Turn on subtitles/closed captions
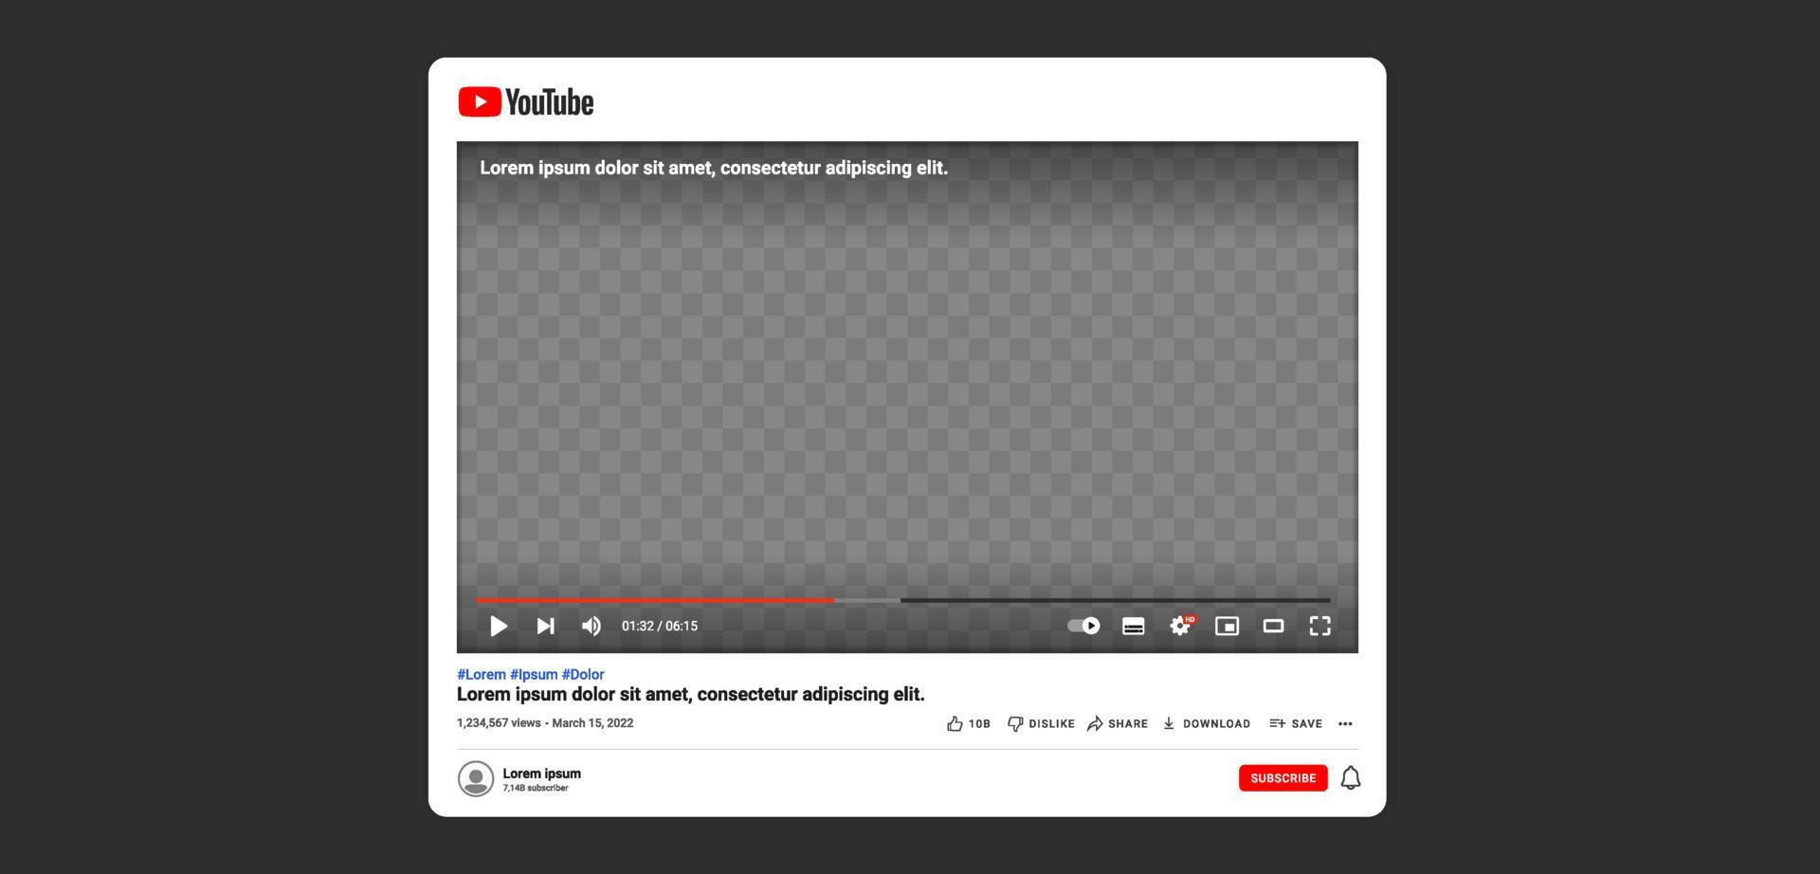 [1134, 626]
